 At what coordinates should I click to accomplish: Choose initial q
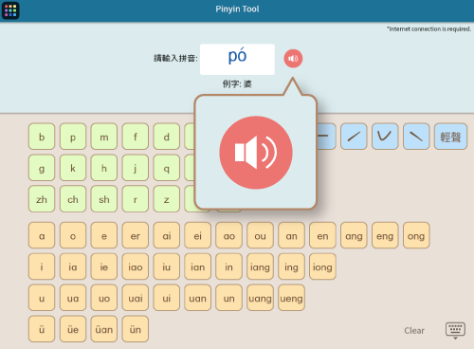coord(167,168)
